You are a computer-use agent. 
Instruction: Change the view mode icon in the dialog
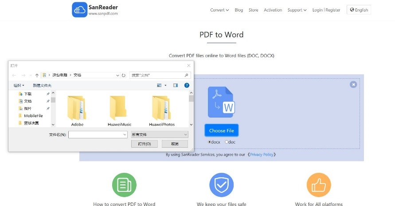159,85
